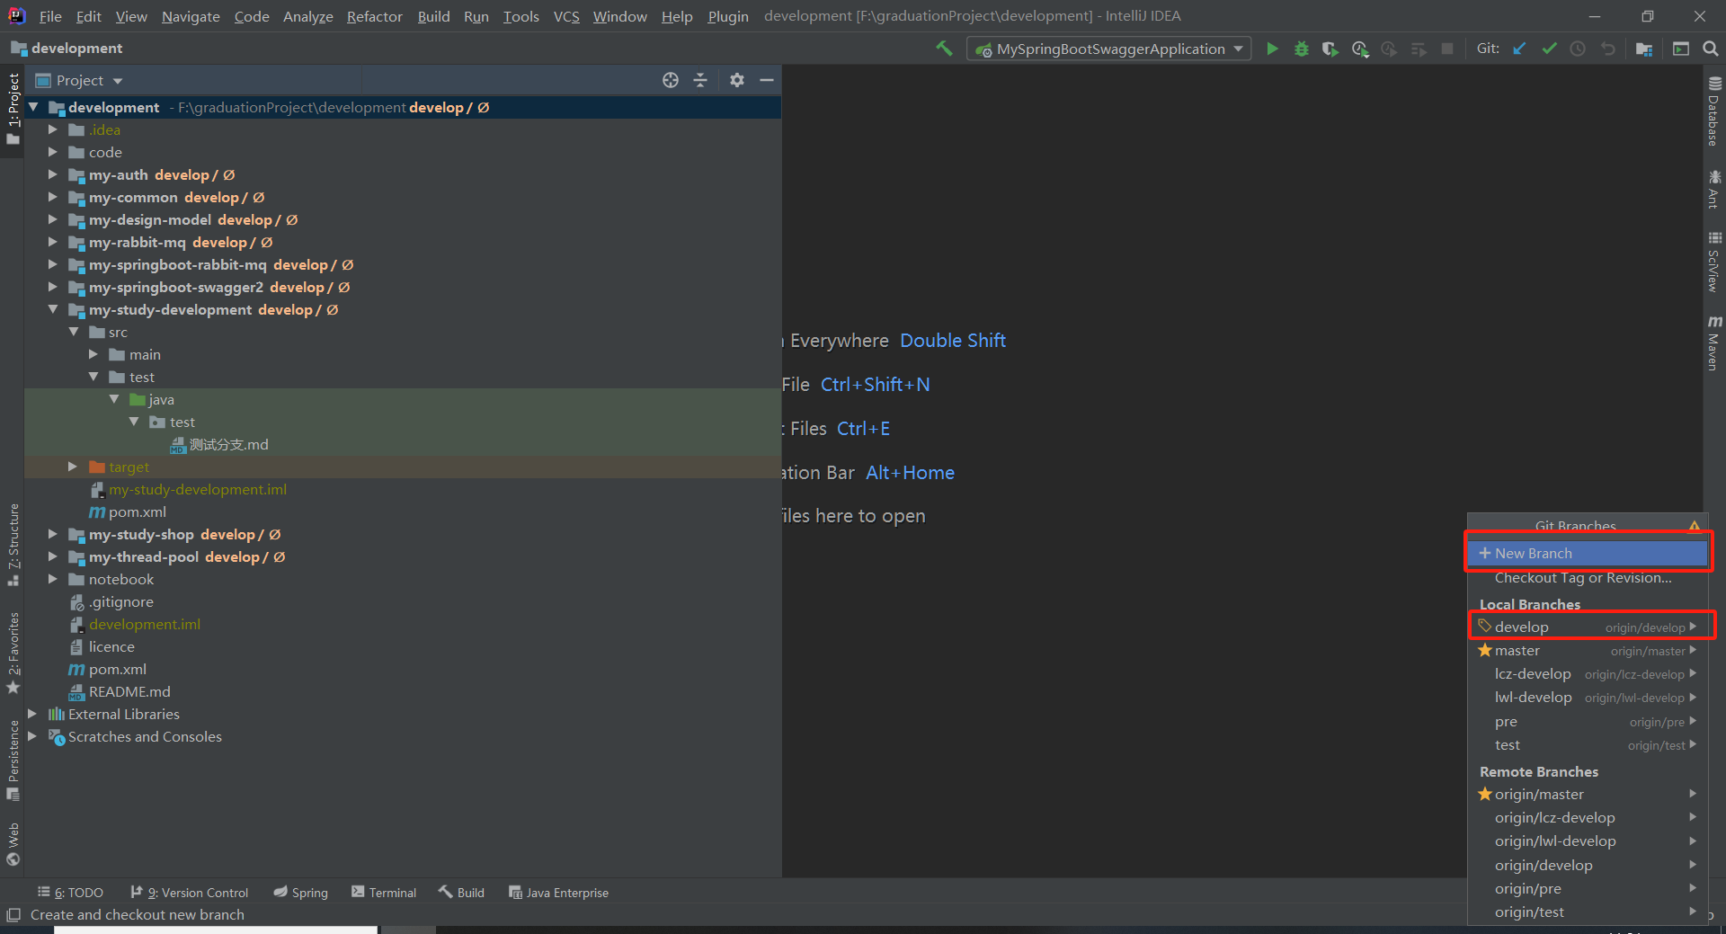Select the local lcz-develop branch

(1588, 673)
